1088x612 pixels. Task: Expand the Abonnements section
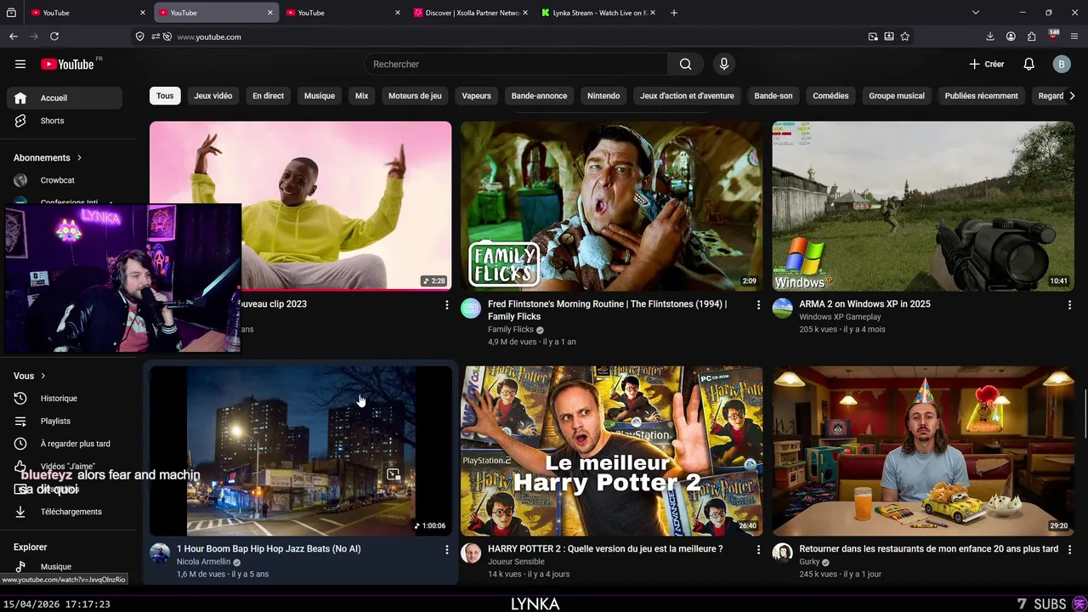tap(48, 157)
